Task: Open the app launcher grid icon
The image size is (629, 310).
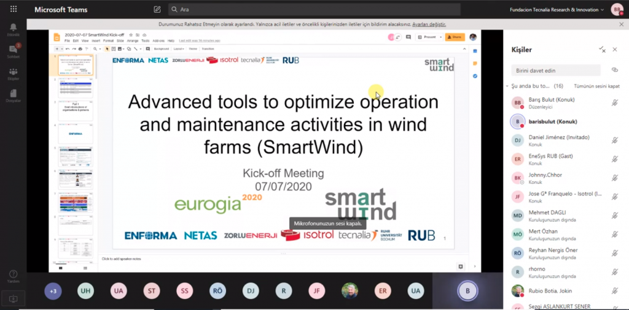Action: [x=14, y=10]
